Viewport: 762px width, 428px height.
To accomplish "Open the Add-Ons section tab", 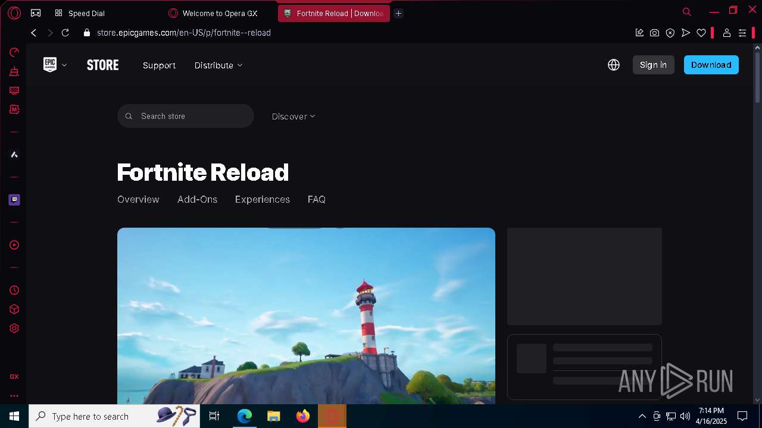I will (197, 200).
